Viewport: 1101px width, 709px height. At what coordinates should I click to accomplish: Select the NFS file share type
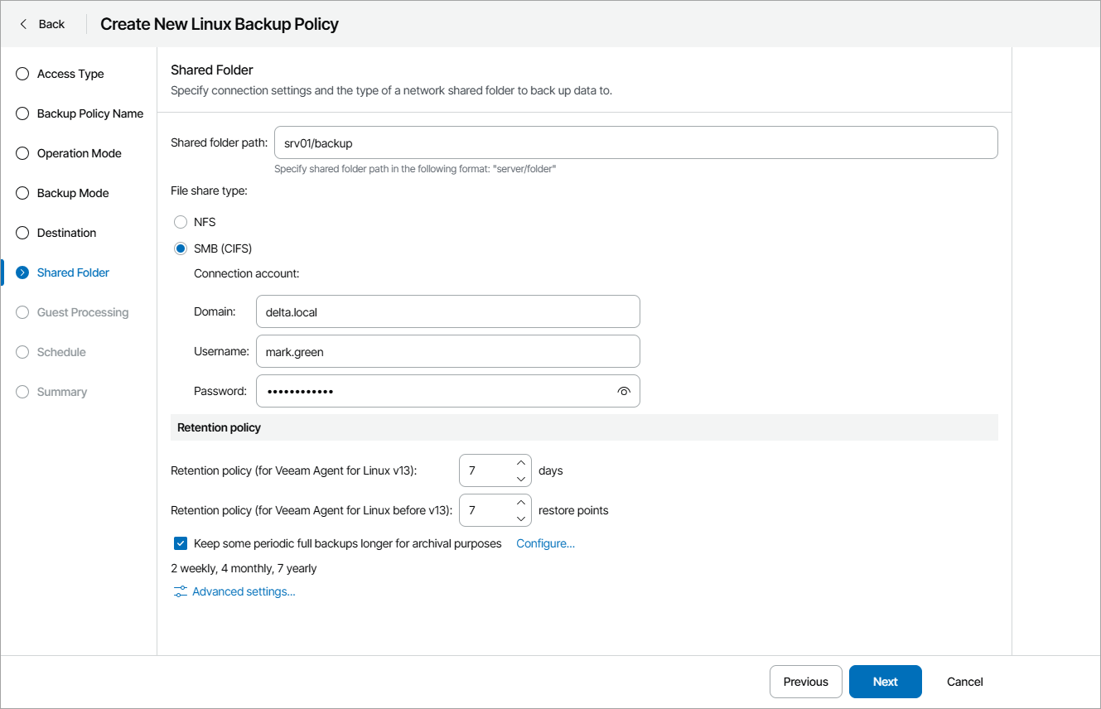click(x=181, y=221)
